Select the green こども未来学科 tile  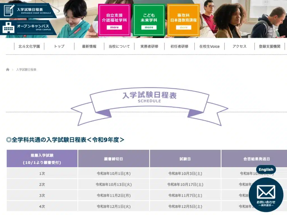click(x=149, y=20)
